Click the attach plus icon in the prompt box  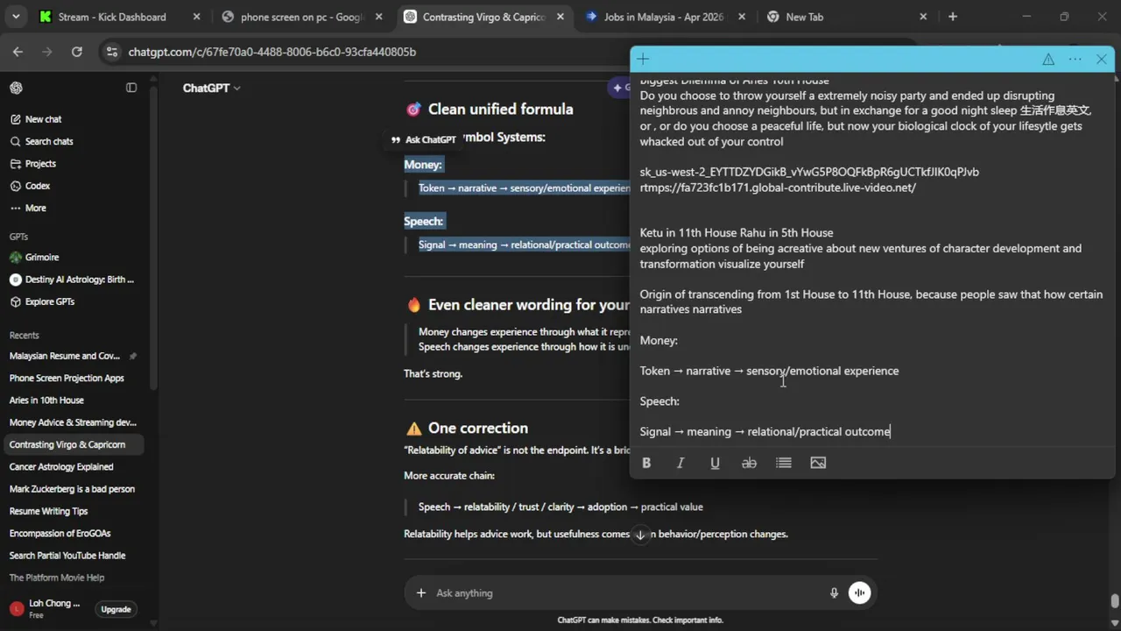421,593
